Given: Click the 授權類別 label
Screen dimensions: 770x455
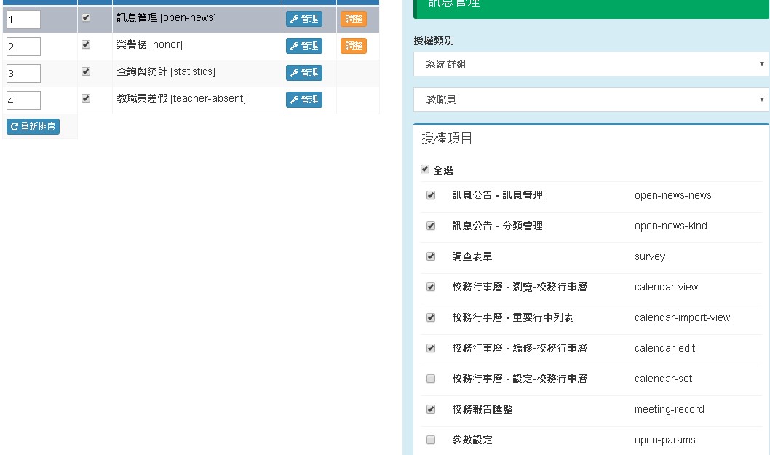Looking at the screenshot, I should click(x=434, y=41).
